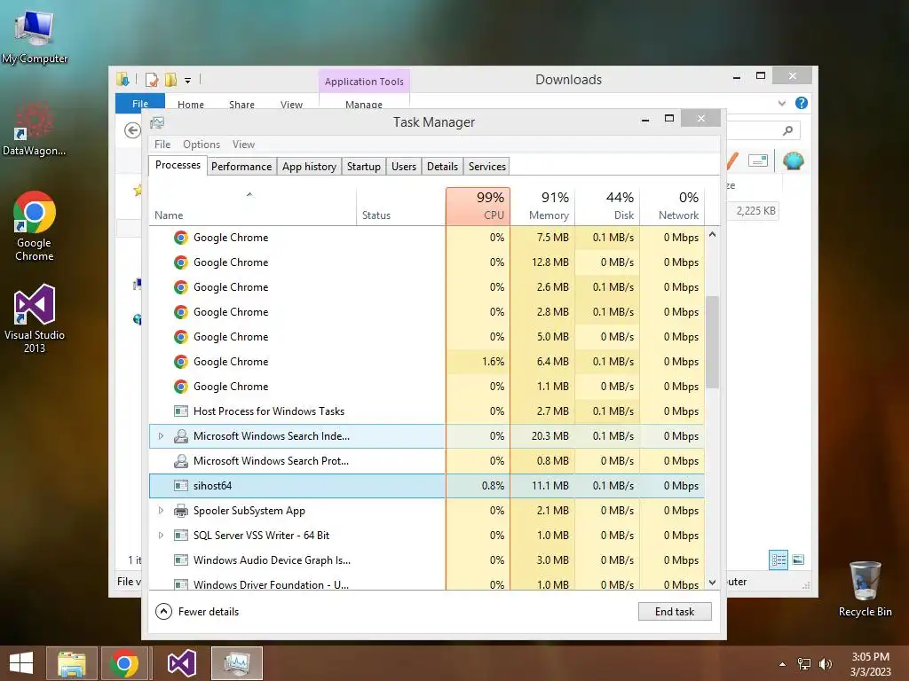909x681 pixels.
Task: Open Visual Studio 2013 desktop shortcut
Action: [x=35, y=318]
